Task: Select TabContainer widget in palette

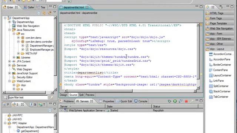Action: (x=218, y=97)
